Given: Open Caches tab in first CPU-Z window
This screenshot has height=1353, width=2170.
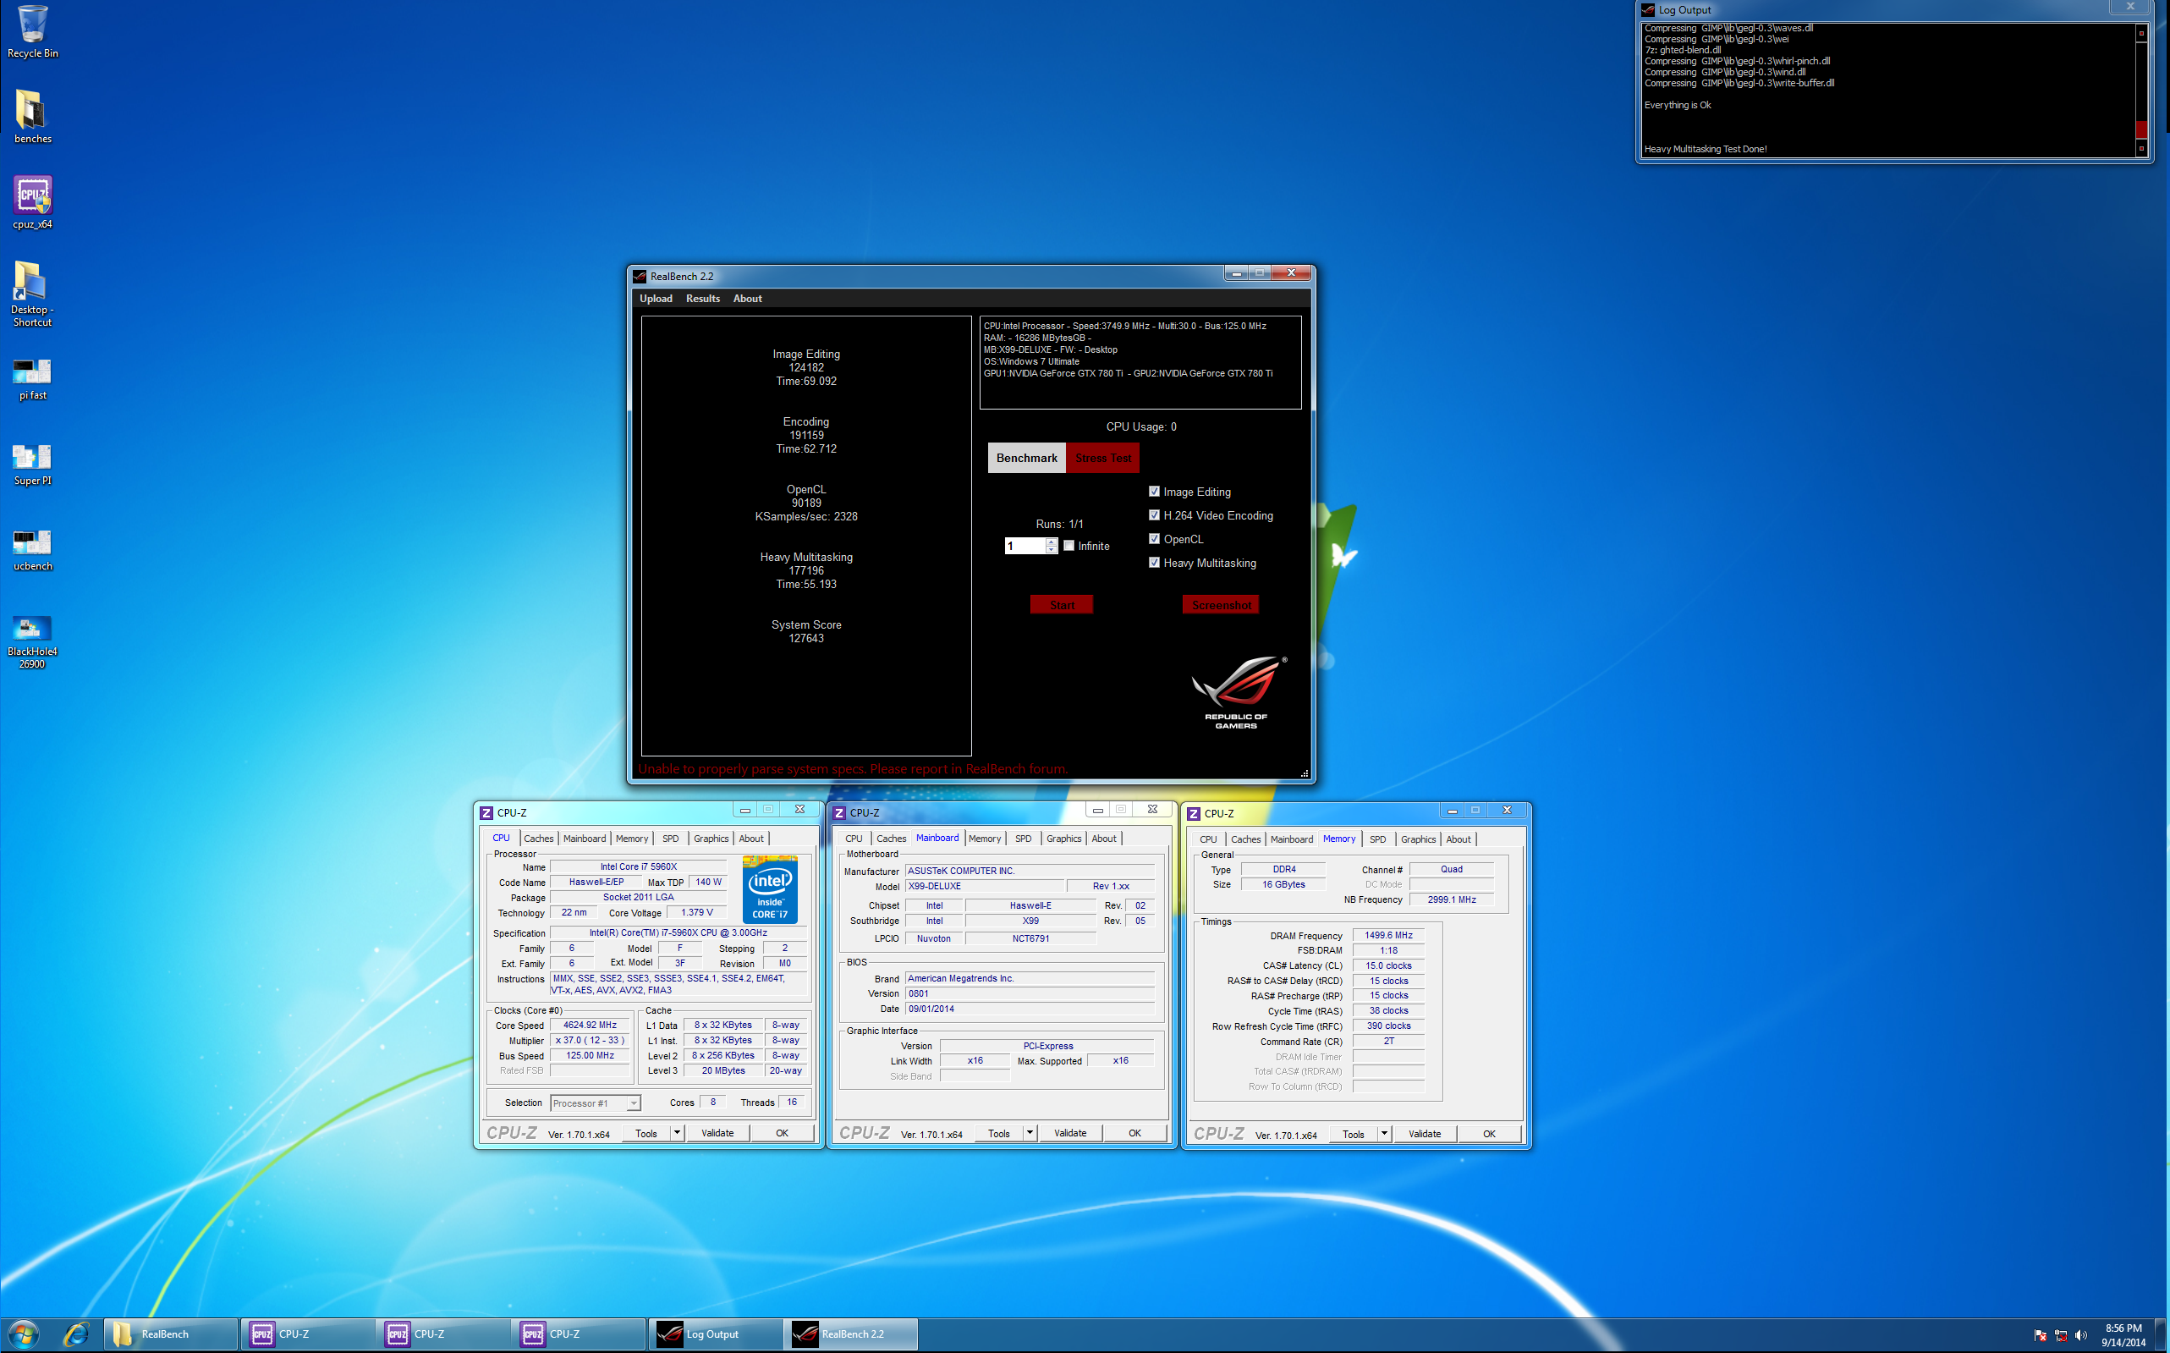Looking at the screenshot, I should (x=538, y=839).
